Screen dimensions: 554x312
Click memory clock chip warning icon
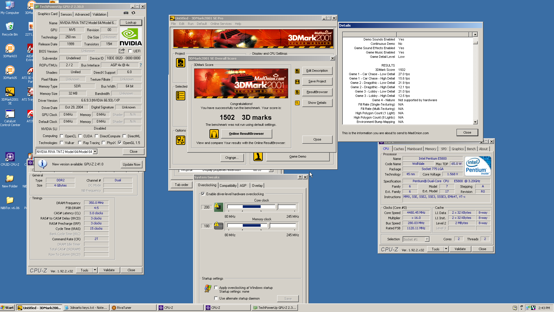coord(218,226)
